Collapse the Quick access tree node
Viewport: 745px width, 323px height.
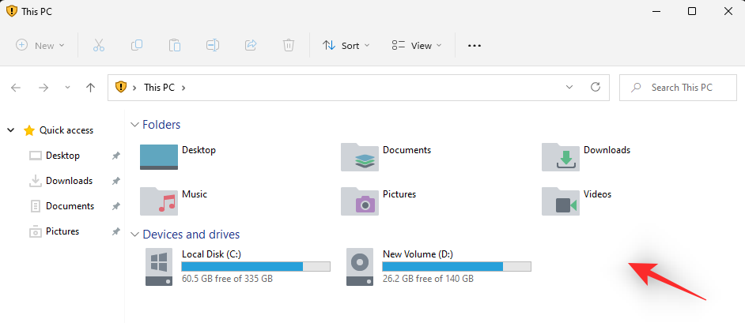pos(11,130)
